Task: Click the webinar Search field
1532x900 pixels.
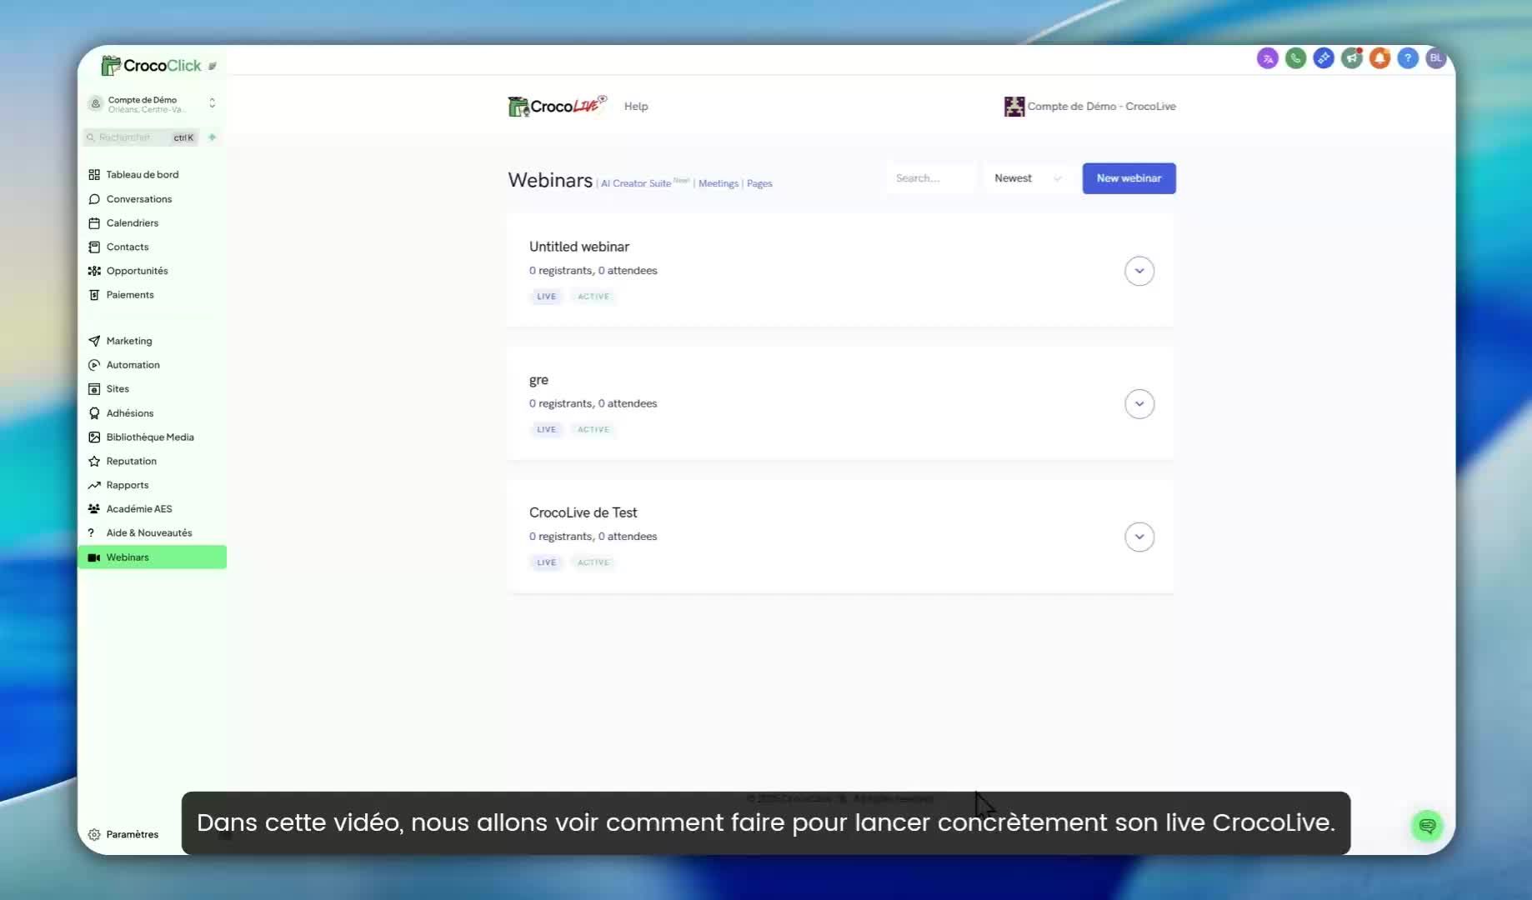Action: point(929,178)
